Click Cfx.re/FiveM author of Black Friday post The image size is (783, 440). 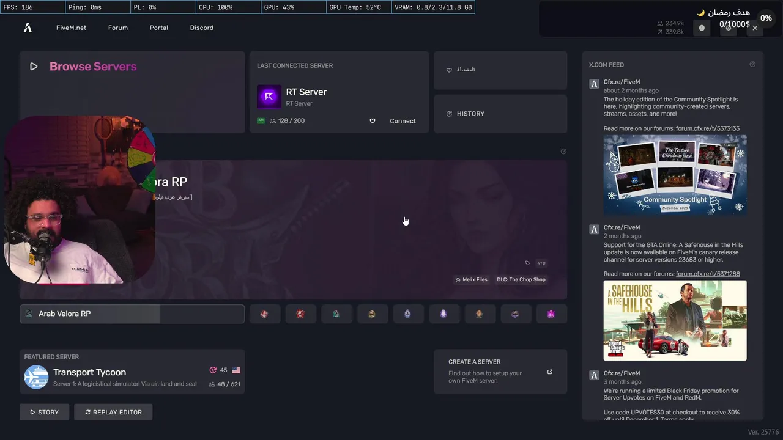point(622,373)
